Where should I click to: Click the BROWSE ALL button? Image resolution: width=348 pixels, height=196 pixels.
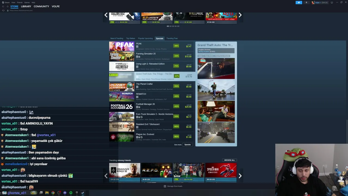point(229,160)
